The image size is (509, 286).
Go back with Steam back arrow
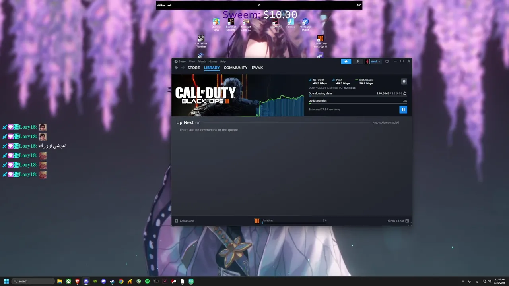pos(177,68)
